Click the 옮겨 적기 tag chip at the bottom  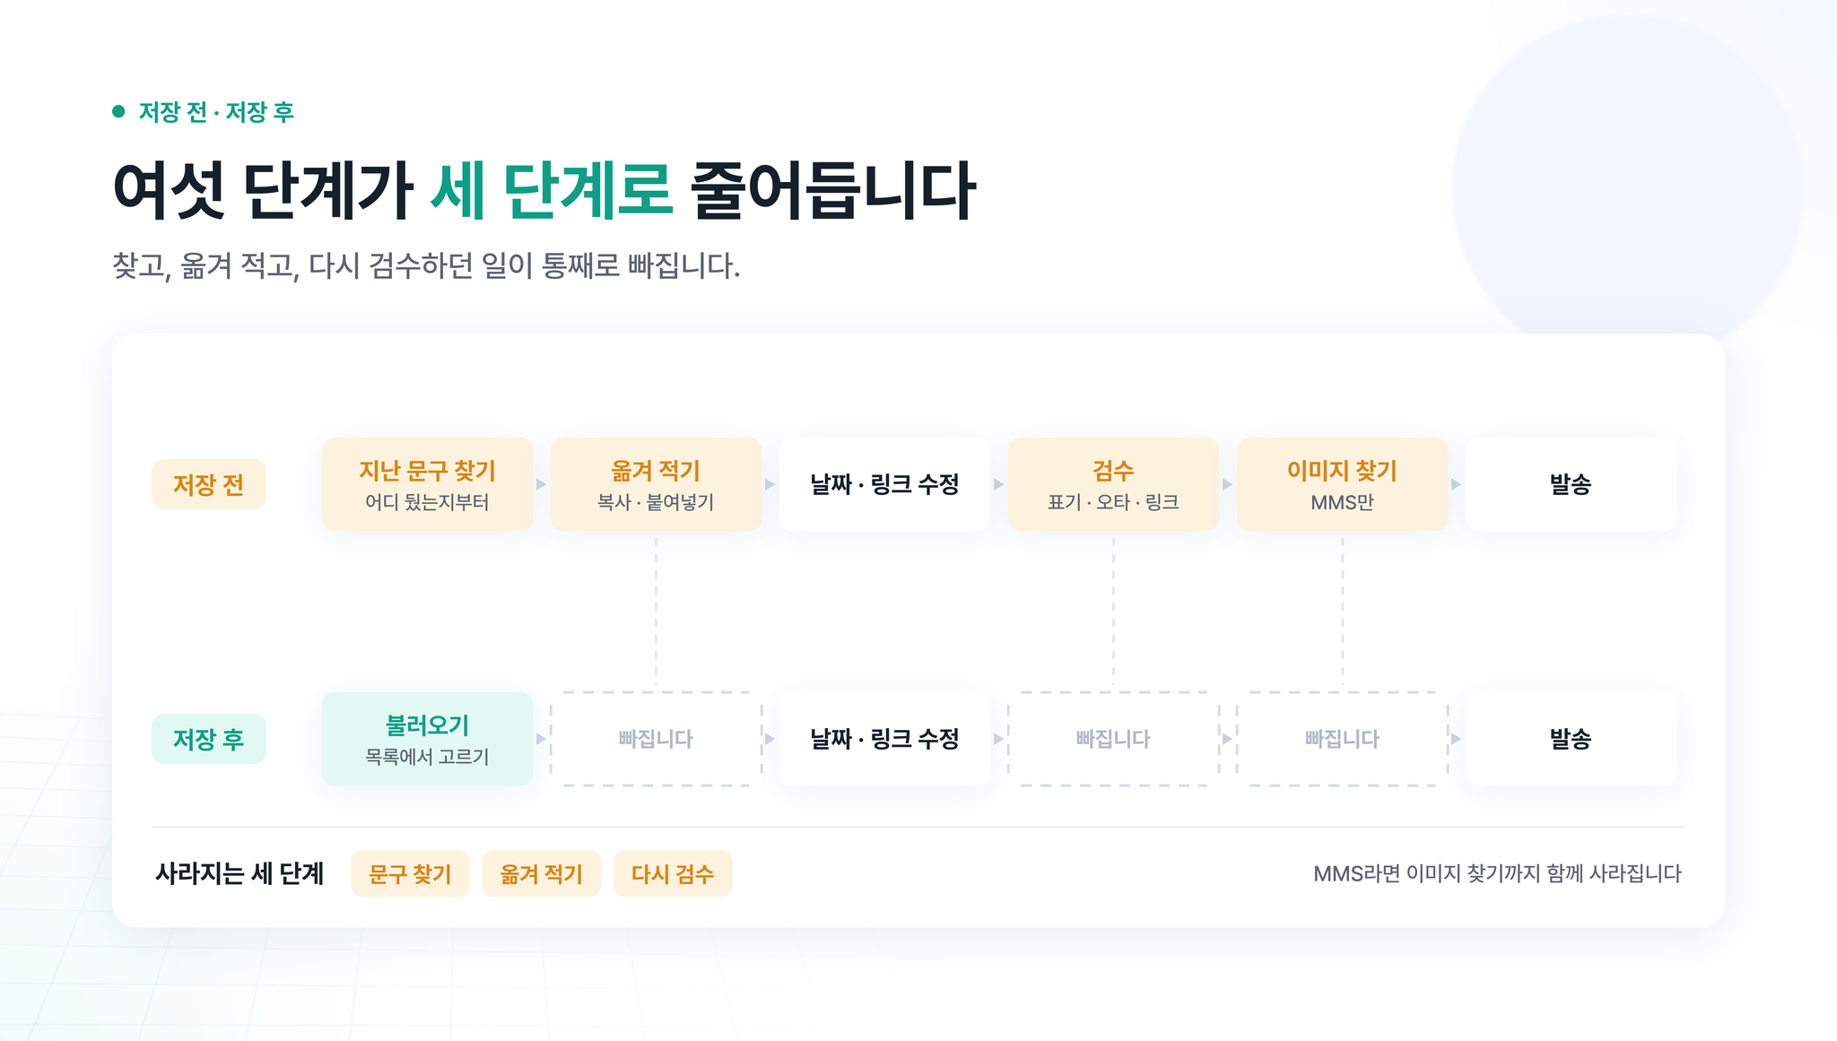(x=541, y=873)
